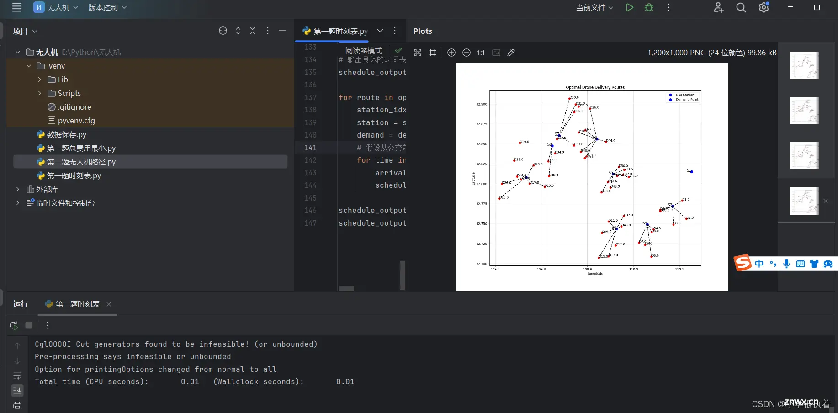Open Search Everywhere magnifier

741,7
